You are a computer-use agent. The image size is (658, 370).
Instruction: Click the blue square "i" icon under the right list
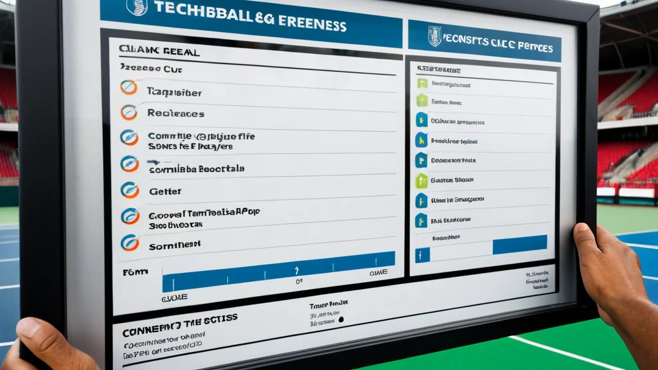coord(422,255)
